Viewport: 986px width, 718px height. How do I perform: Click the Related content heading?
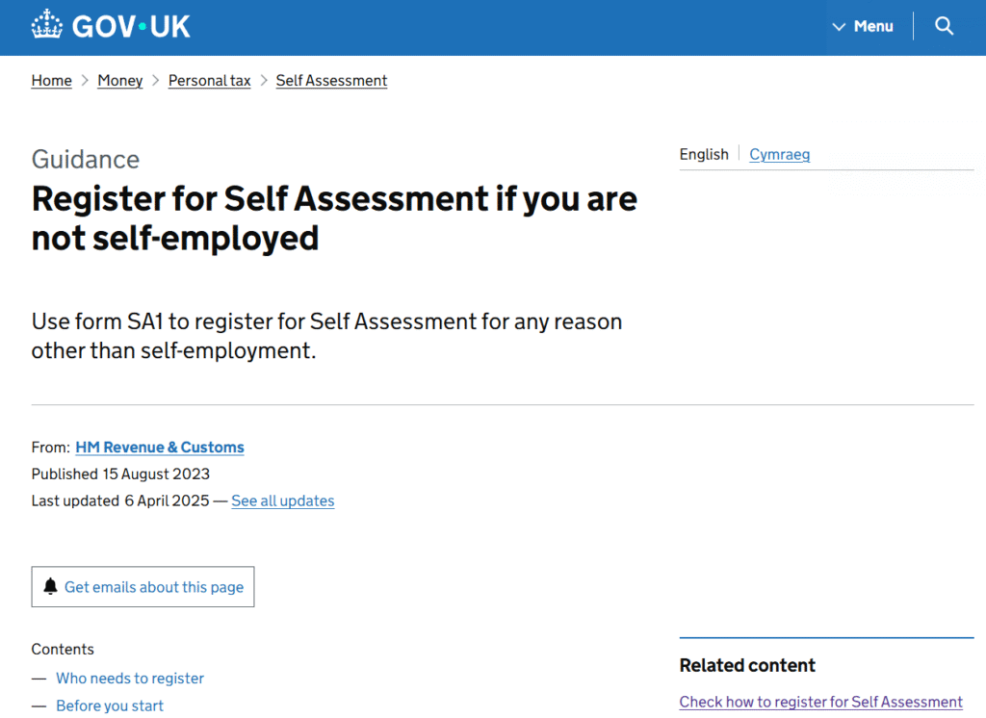747,665
